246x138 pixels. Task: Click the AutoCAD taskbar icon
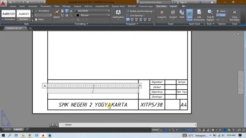(x=43, y=135)
